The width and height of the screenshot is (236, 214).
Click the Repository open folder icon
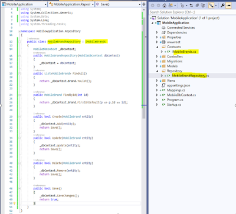pos(163,71)
